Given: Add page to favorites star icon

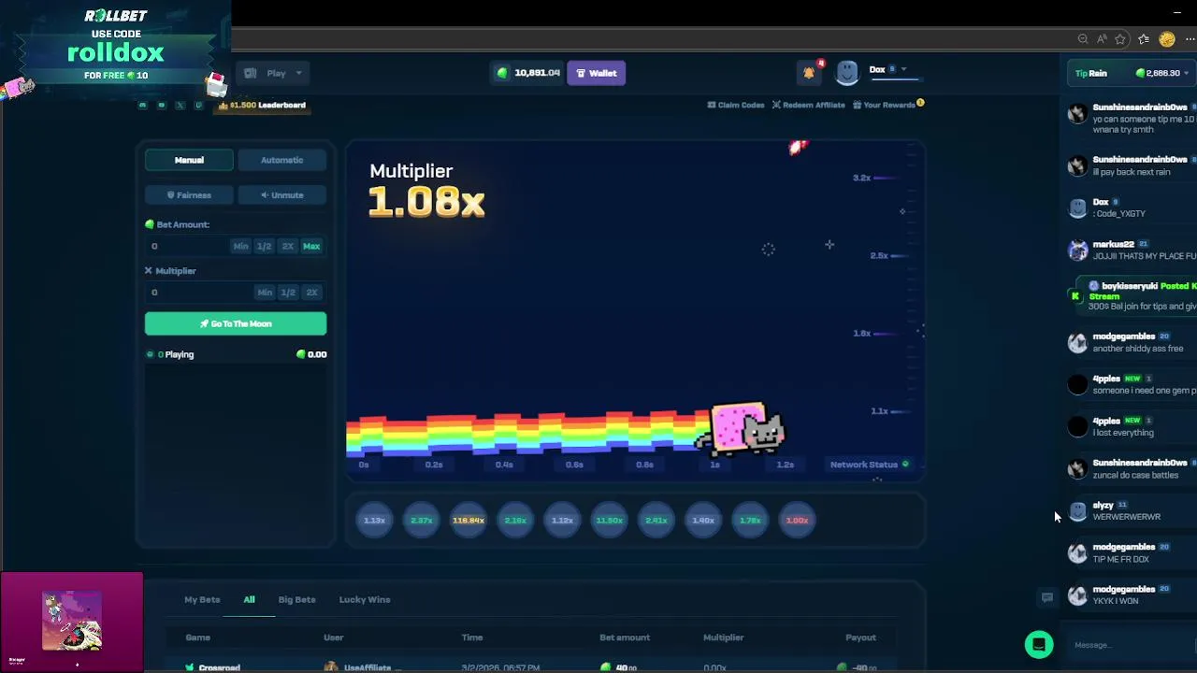Looking at the screenshot, I should click(x=1120, y=39).
